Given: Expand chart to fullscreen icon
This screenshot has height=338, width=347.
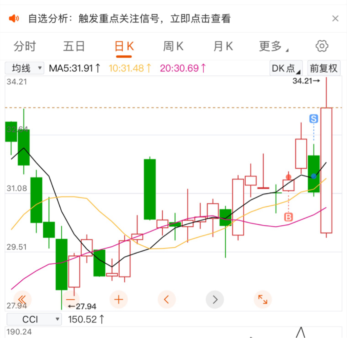Looking at the screenshot, I should pyautogui.click(x=263, y=300).
